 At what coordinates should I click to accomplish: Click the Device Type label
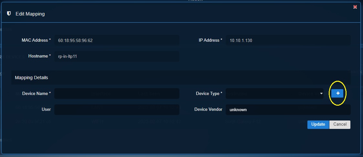click(209, 93)
